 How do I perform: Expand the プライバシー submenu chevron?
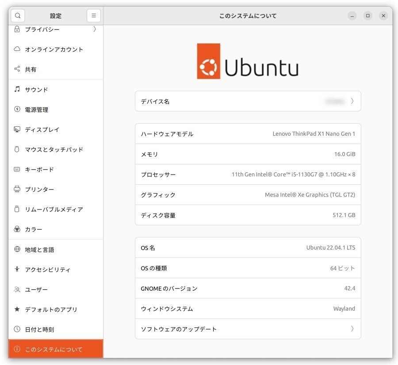pyautogui.click(x=95, y=29)
